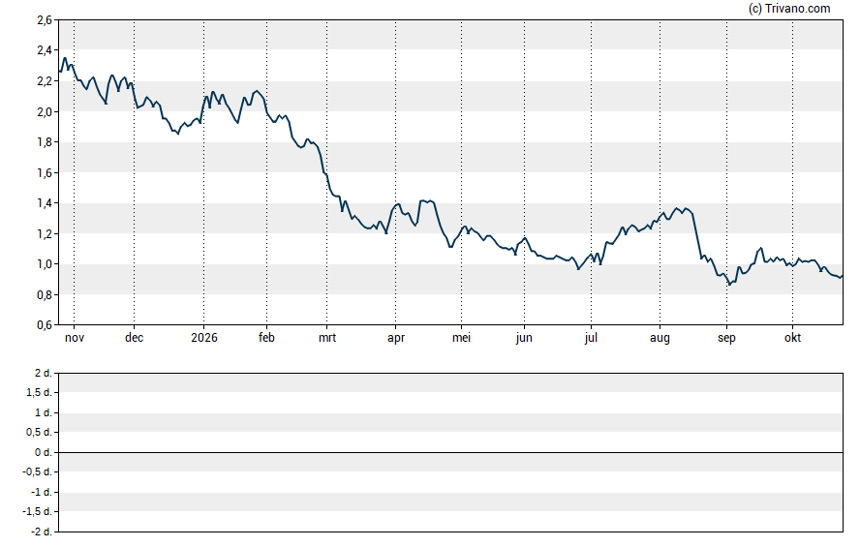The image size is (860, 547).
Task: Click the '1,5 d.' label on lower chart
Action: [x=39, y=392]
